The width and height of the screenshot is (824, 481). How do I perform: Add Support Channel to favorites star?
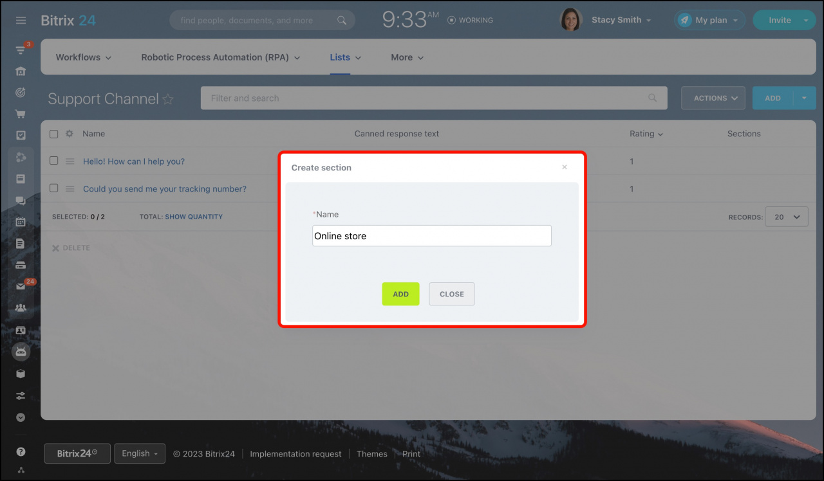(168, 99)
